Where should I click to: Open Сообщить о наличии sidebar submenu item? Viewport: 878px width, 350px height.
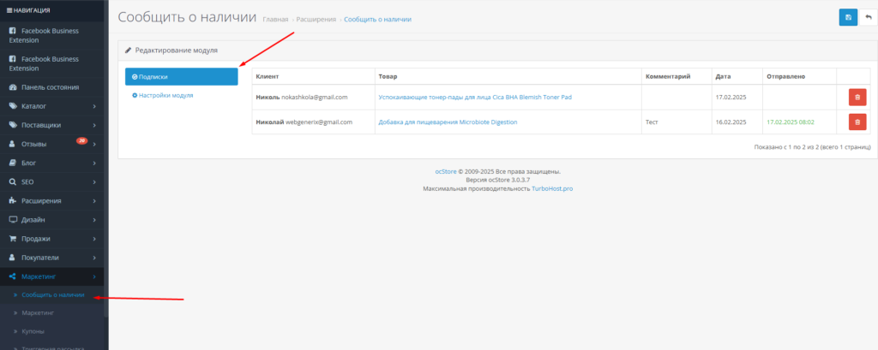click(x=53, y=295)
